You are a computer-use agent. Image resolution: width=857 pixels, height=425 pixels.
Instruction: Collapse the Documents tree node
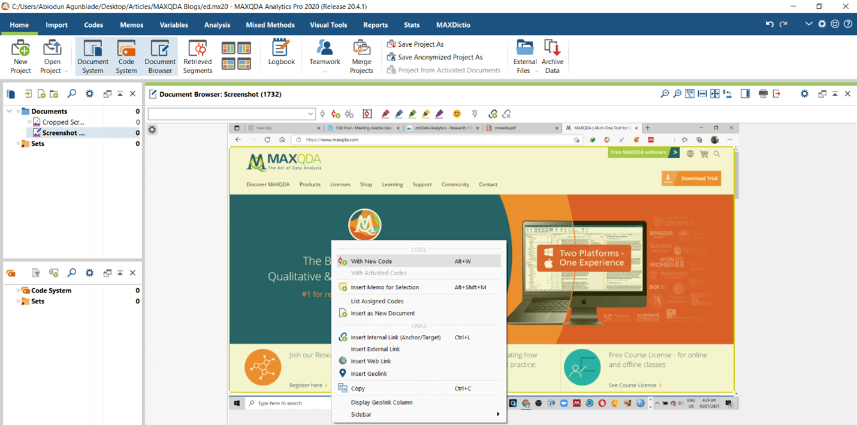tap(9, 111)
